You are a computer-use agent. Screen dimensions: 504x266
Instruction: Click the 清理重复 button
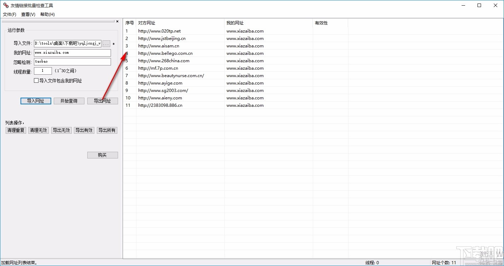click(x=16, y=130)
